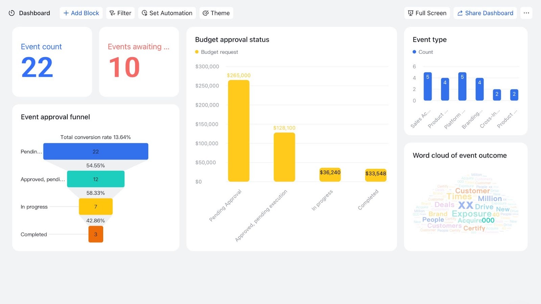
Task: Click Share Dashboard
Action: 485,13
